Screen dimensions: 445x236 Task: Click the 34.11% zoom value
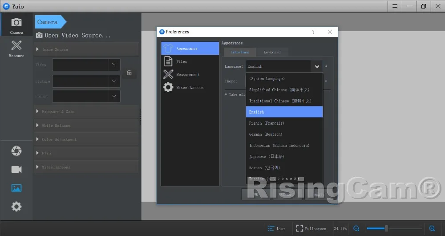[x=340, y=228]
